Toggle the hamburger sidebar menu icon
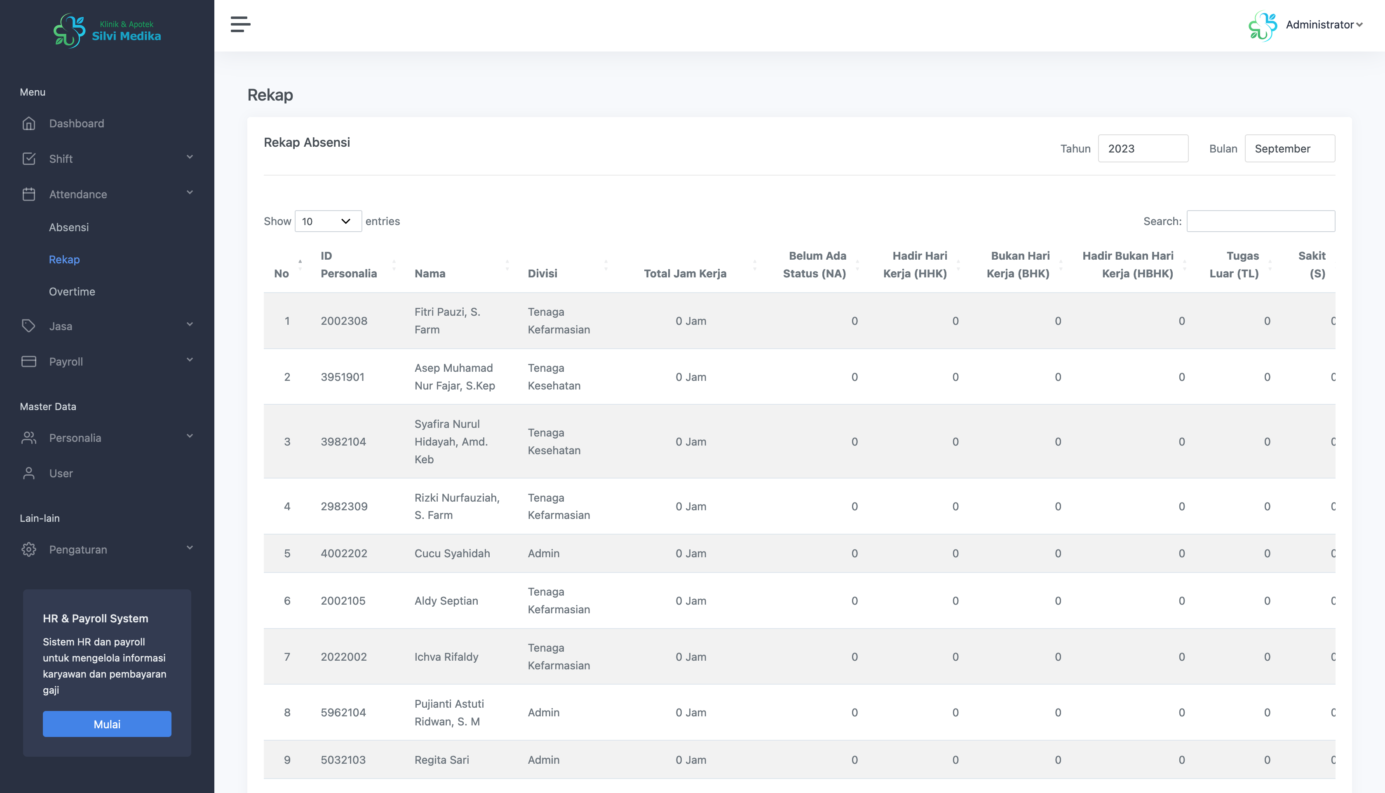The height and width of the screenshot is (793, 1385). pos(240,24)
